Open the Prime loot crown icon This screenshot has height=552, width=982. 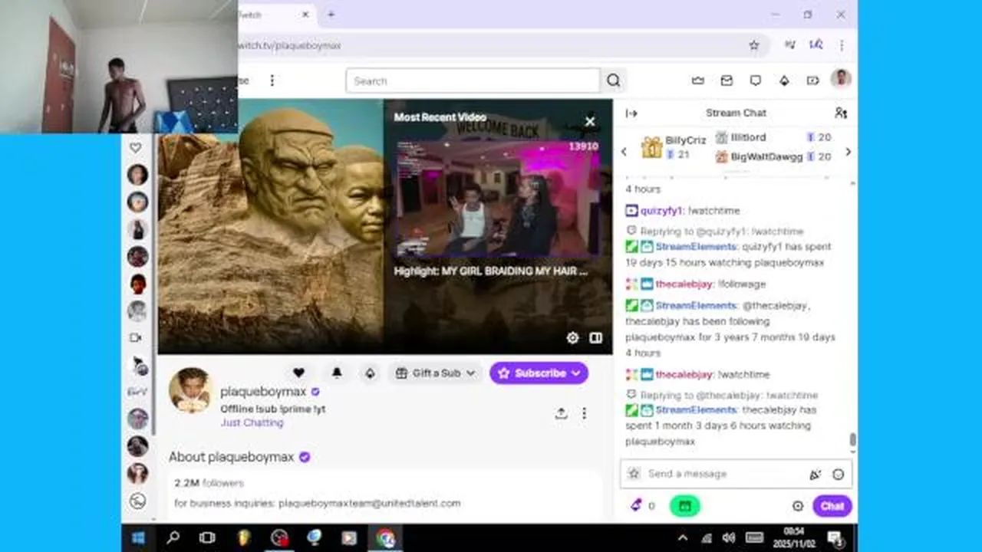click(x=698, y=80)
